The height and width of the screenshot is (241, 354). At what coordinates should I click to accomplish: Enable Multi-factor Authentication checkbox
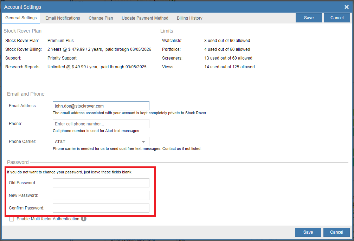[12, 219]
